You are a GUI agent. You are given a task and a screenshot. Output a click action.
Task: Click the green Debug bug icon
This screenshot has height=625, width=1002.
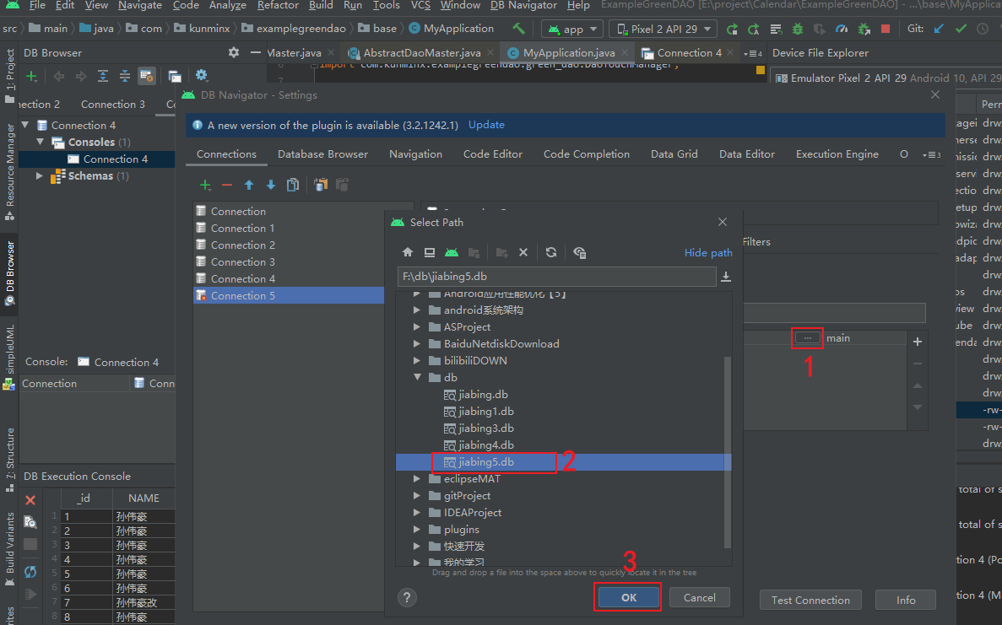[798, 29]
